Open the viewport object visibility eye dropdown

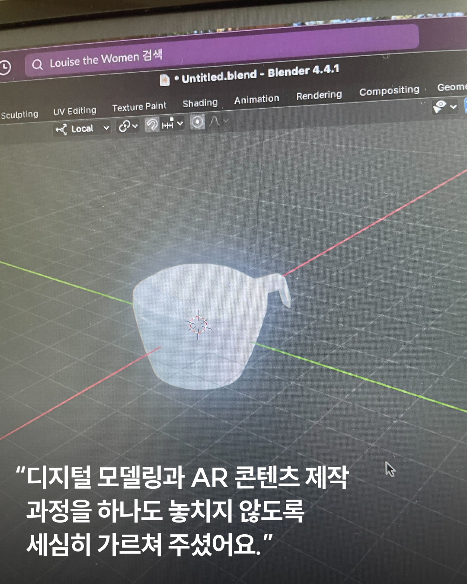pos(445,106)
